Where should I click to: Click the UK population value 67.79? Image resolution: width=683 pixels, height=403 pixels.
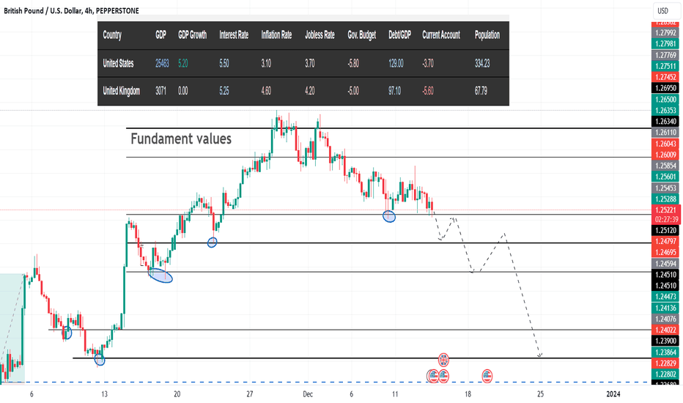tap(481, 91)
